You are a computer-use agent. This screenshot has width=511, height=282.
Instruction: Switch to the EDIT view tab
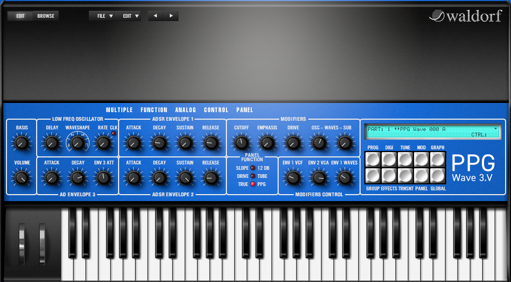[x=20, y=16]
